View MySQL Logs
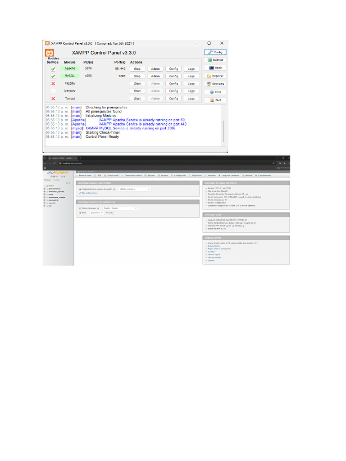Screen dimensions: 346x461 pyautogui.click(x=191, y=76)
